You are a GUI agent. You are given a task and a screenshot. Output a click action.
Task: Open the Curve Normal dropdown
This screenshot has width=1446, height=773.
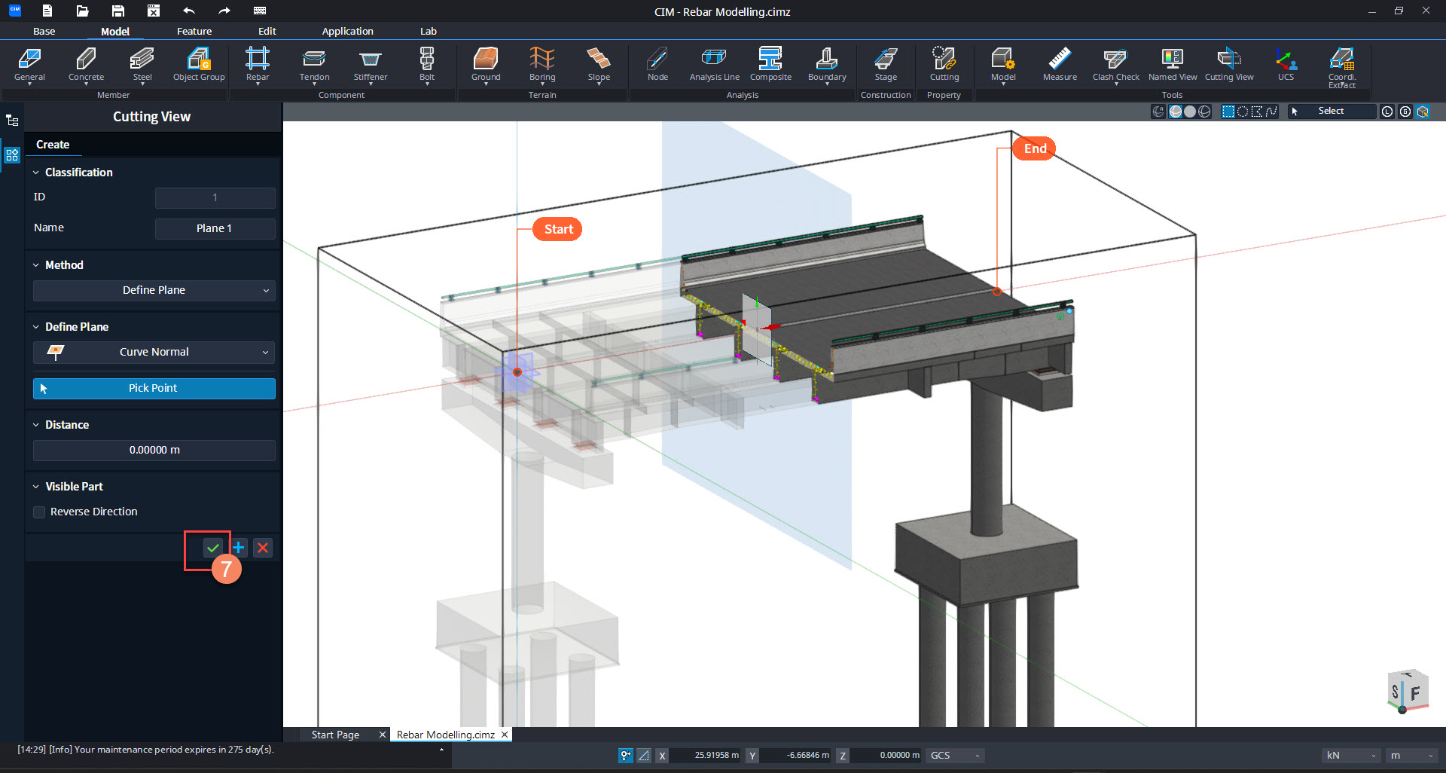coord(154,353)
